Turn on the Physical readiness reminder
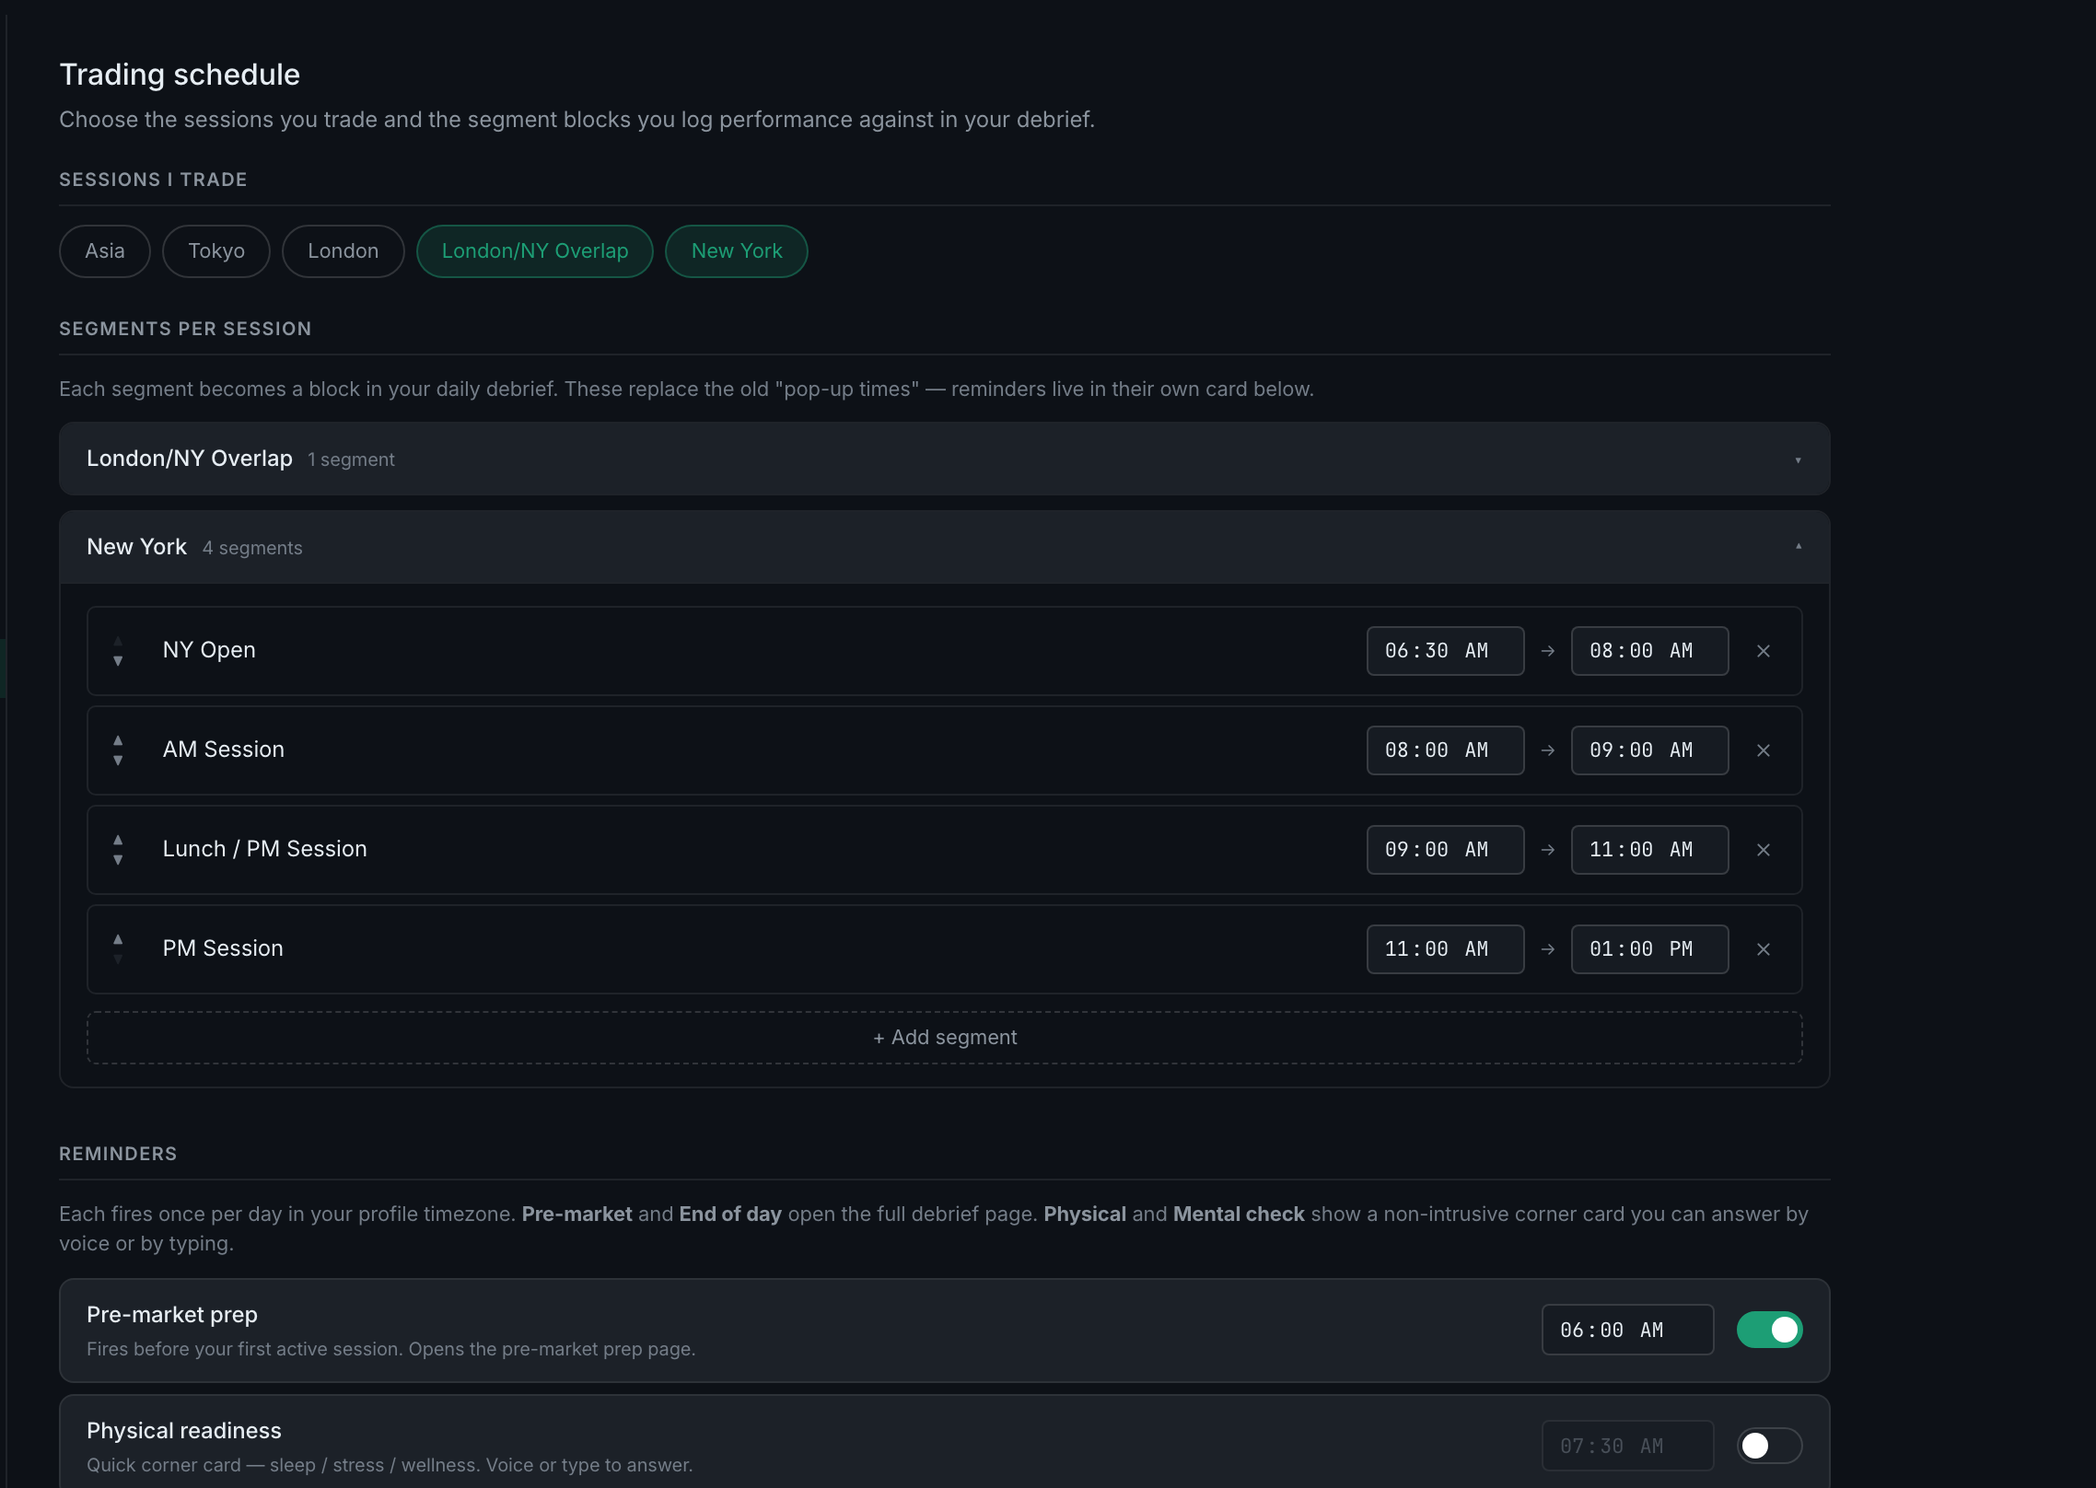Viewport: 2096px width, 1488px height. pyautogui.click(x=1769, y=1446)
